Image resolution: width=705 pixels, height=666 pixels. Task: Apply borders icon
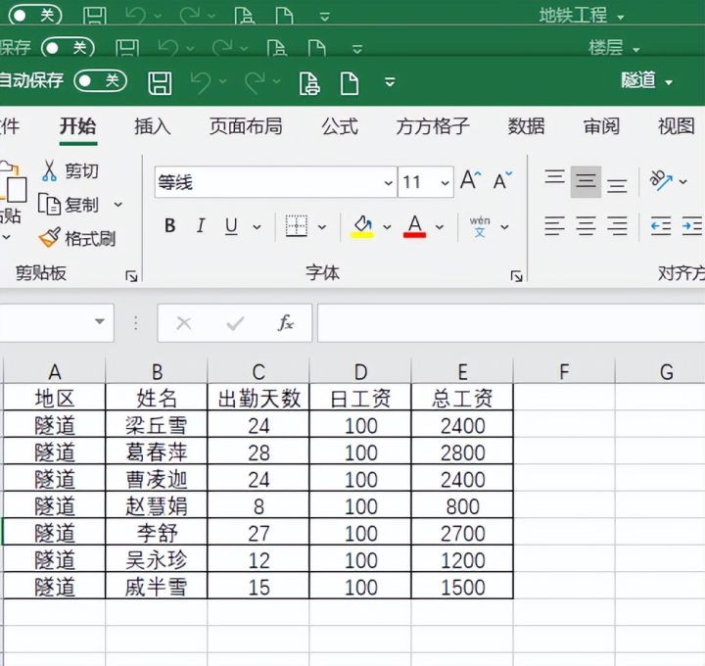click(x=297, y=226)
